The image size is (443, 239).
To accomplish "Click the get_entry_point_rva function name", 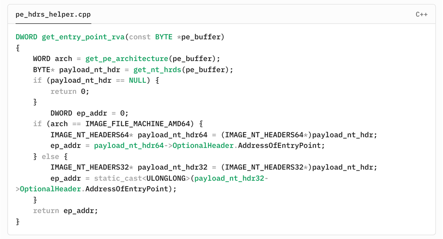I will pos(83,37).
